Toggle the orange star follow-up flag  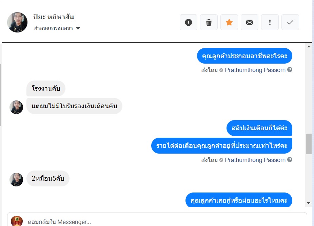click(229, 22)
